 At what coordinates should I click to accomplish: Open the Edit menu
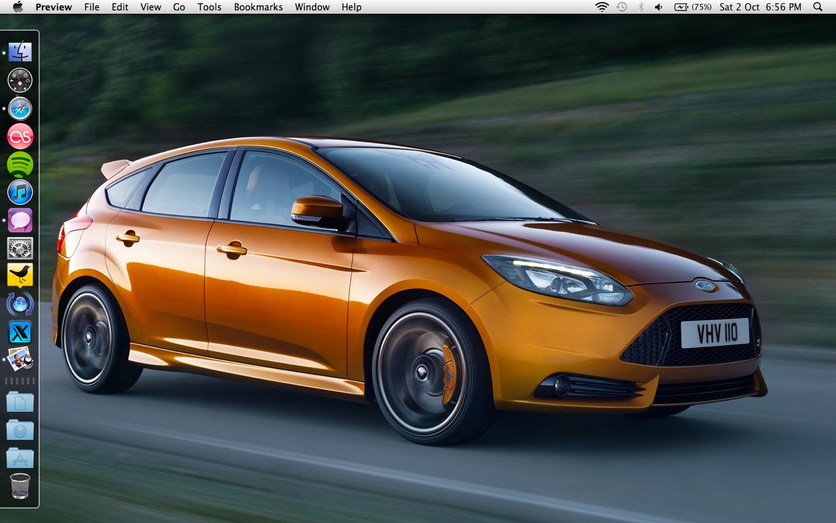click(120, 7)
